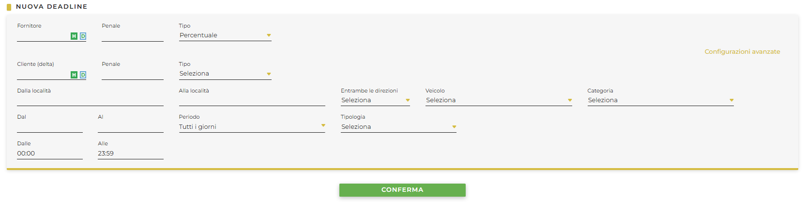Expand the Tipologia dropdown
Viewport: 806px width, 202px height.
click(x=398, y=127)
